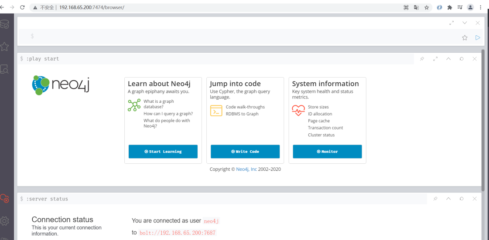Viewport: 489px width, 240px height.
Task: Open the Documents search sidebar icon
Action: [x=4, y=69]
